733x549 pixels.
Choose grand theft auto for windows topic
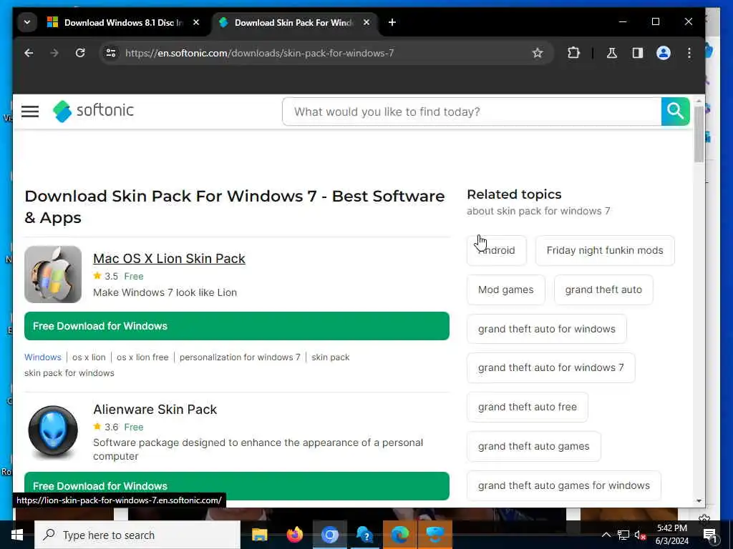click(x=546, y=329)
